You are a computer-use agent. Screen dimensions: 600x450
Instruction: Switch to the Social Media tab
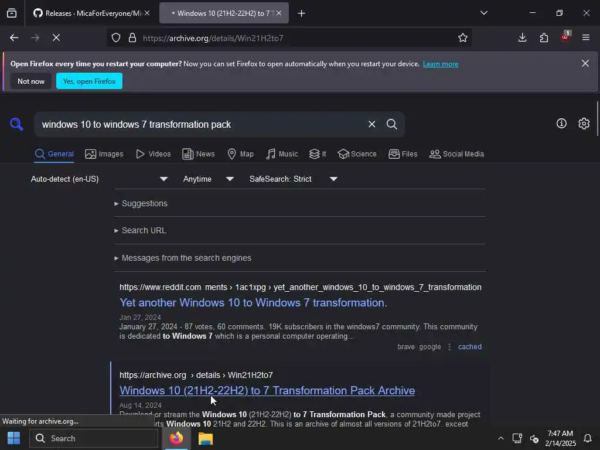pos(456,154)
